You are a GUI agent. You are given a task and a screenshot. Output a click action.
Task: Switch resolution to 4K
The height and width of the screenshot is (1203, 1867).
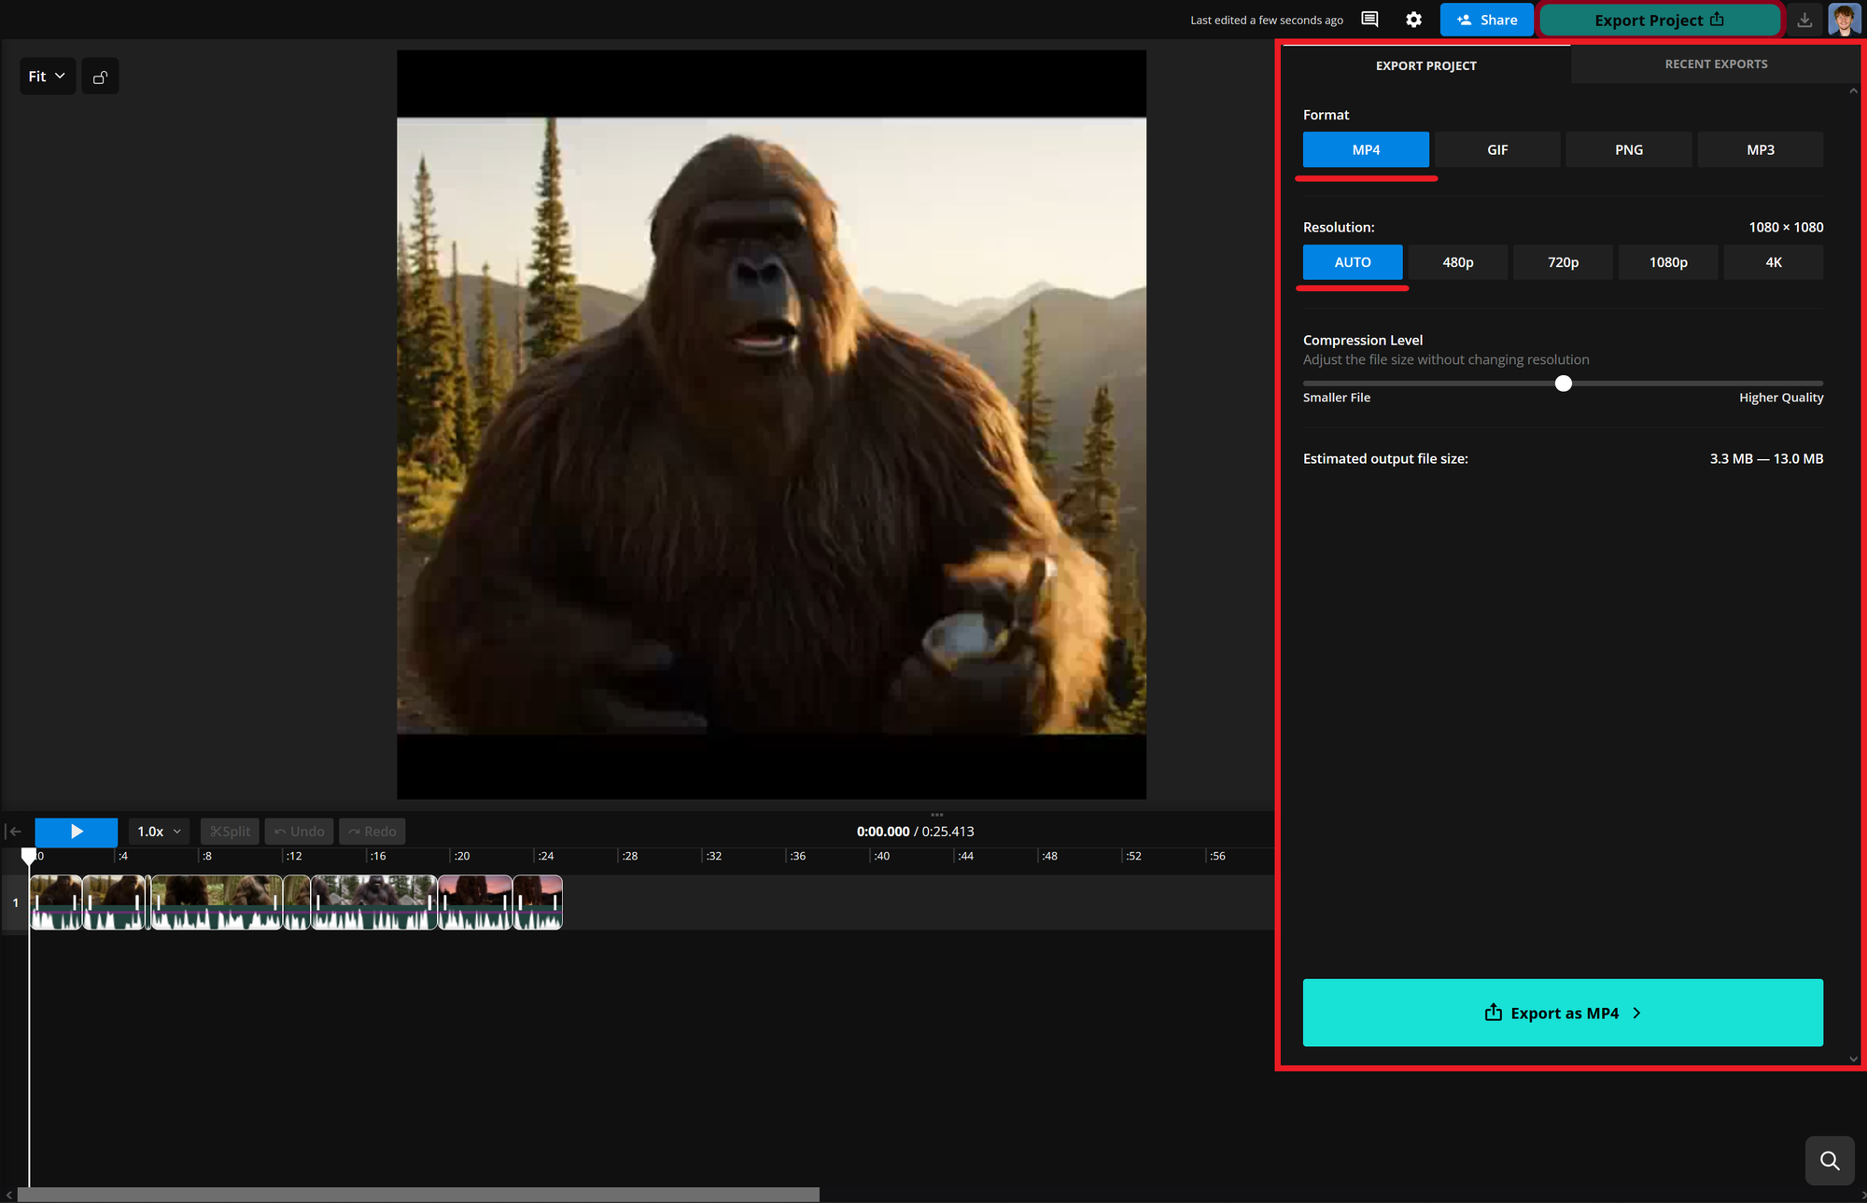(x=1773, y=262)
